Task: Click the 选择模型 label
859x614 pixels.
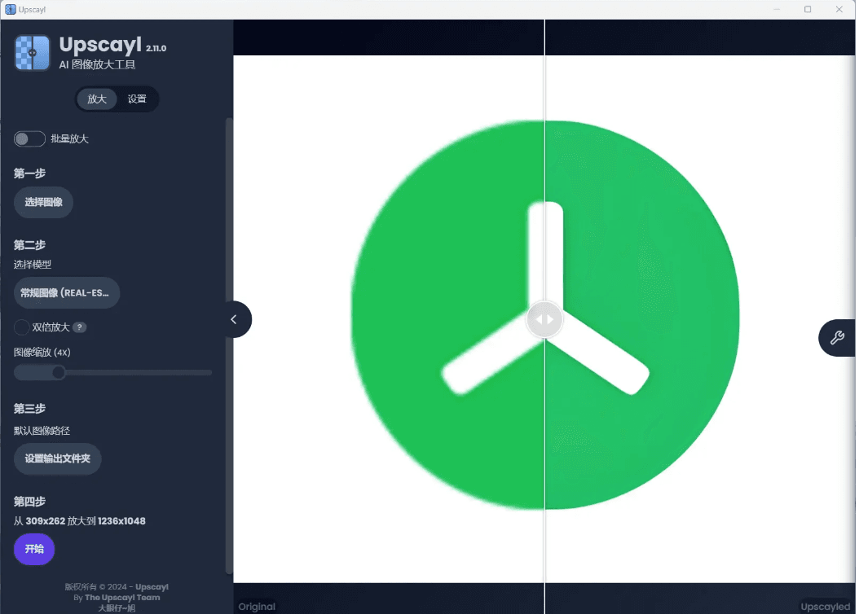Action: [33, 265]
